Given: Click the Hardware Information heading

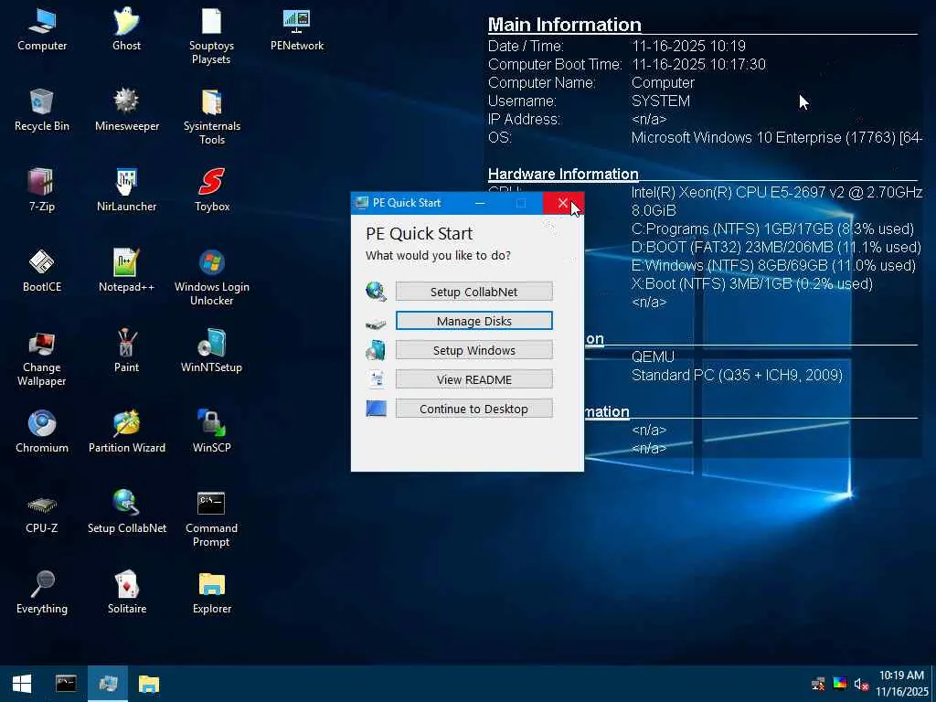Looking at the screenshot, I should point(563,174).
